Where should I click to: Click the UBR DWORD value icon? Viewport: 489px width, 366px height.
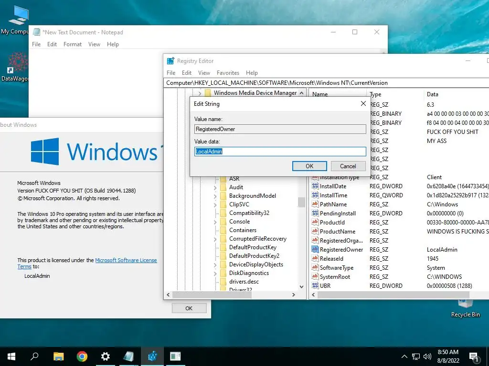315,285
